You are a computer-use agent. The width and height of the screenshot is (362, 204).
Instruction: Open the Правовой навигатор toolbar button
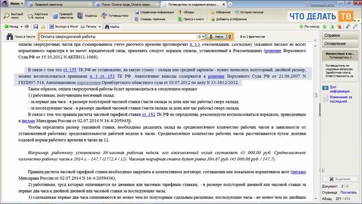[63, 16]
